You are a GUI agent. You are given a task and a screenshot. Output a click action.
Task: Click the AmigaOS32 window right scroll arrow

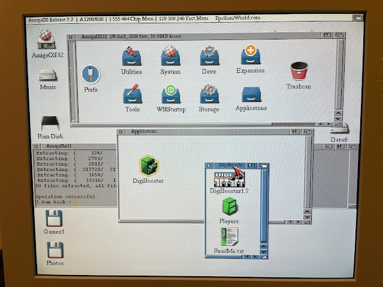point(329,124)
